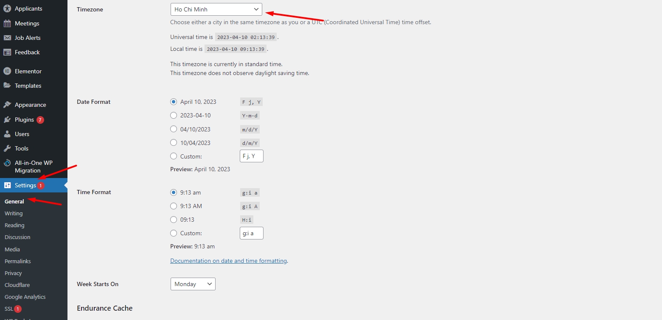This screenshot has width=662, height=320.
Task: Click the Appearance paintbrush icon
Action: click(7, 105)
